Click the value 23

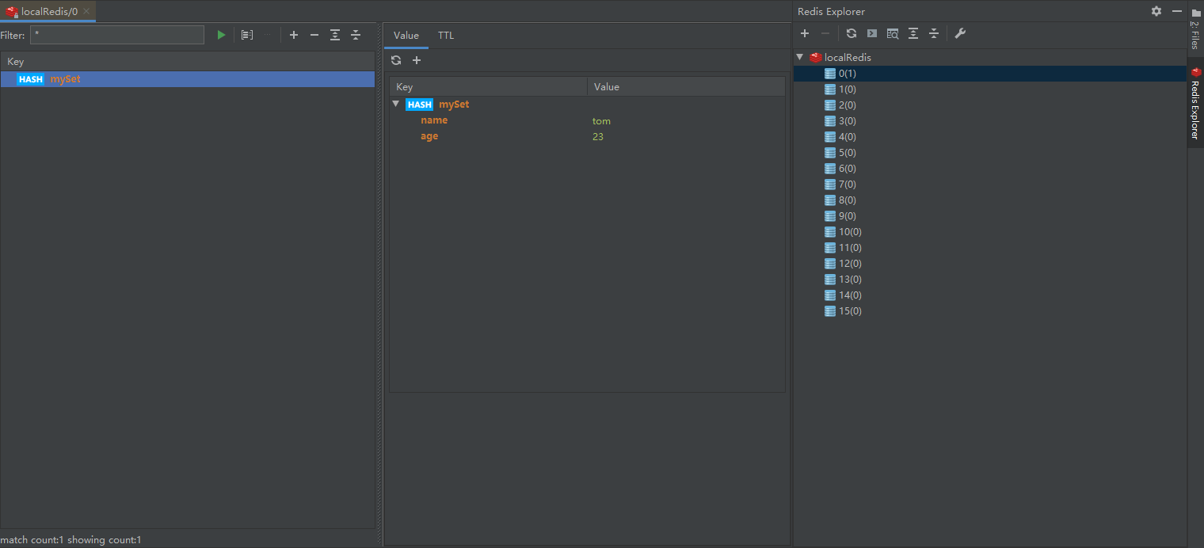pos(598,137)
